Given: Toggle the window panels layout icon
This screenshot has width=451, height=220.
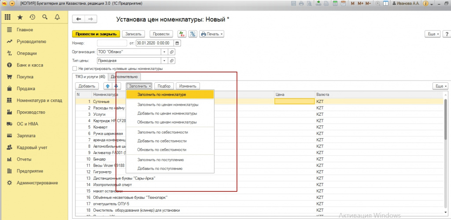Looking at the screenshot, I should pos(386,4).
